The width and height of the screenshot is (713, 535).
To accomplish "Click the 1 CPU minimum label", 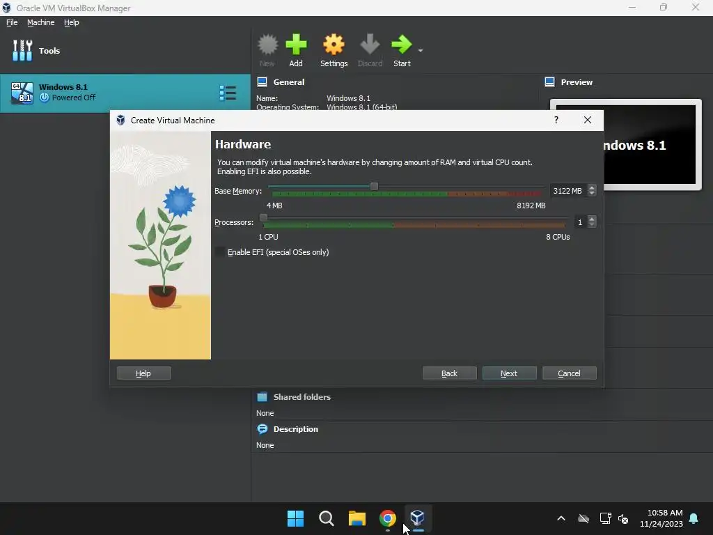I will (268, 237).
